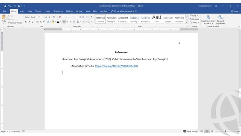Select justify paragraph alignment
Image resolution: width=241 pixels, height=136 pixels.
tap(74, 22)
